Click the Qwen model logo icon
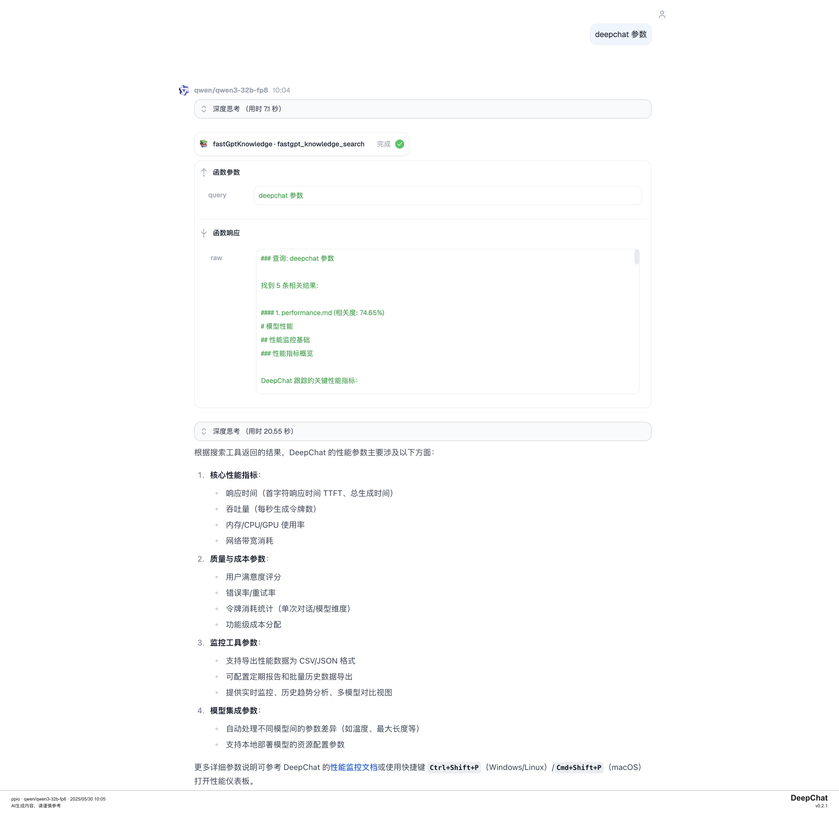Screen dimensions: 839x813 point(184,90)
